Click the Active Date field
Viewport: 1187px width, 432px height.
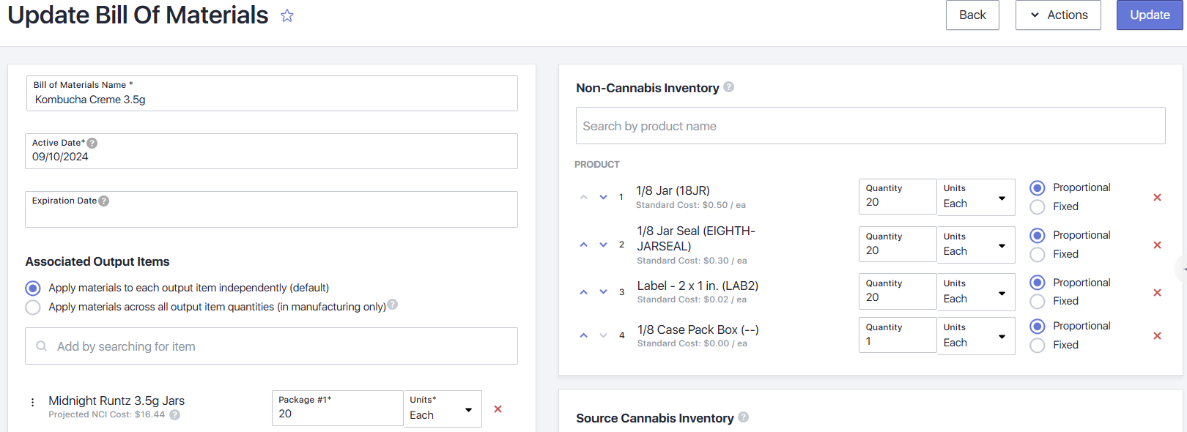click(x=271, y=157)
